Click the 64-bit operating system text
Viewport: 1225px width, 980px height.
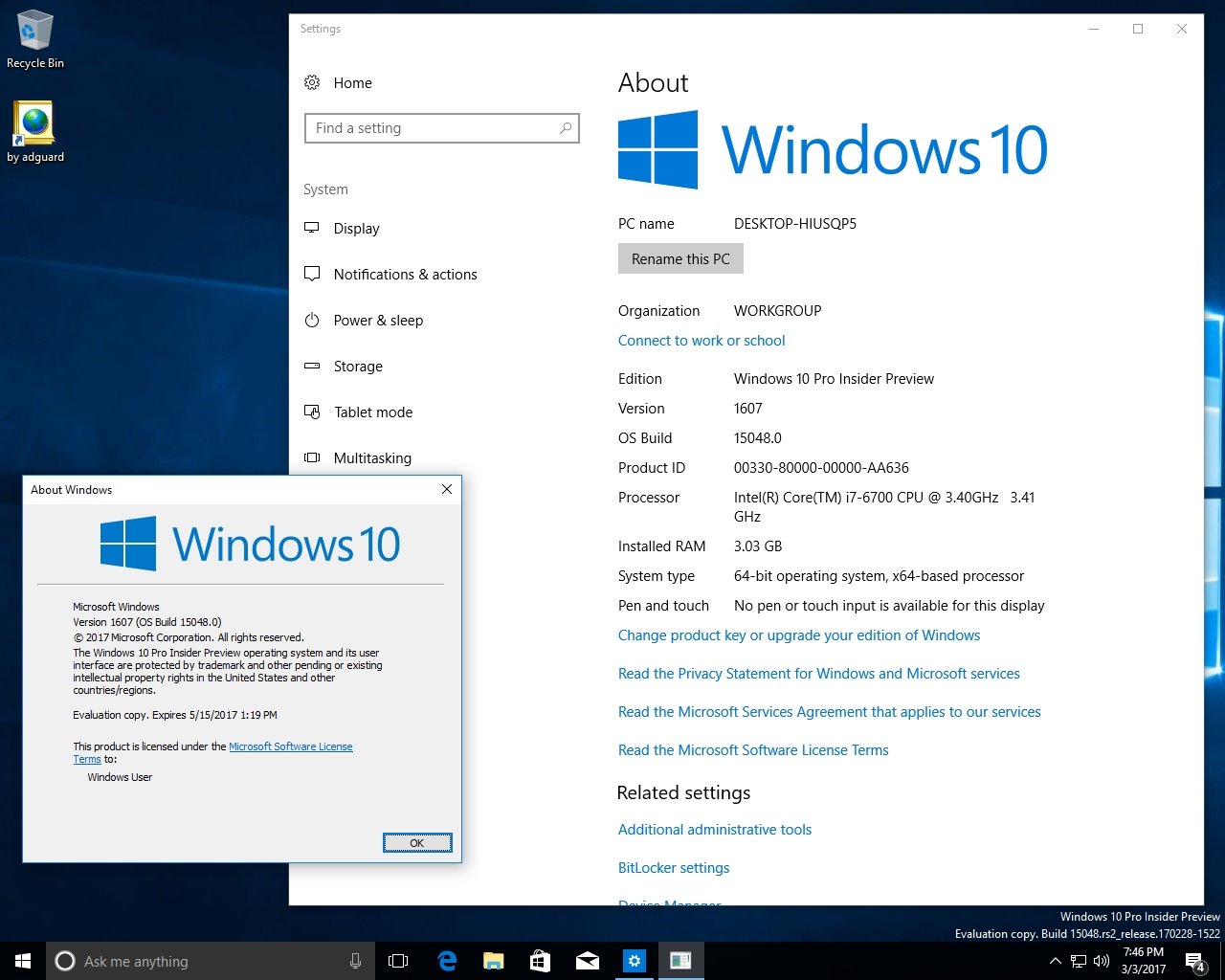tap(879, 576)
